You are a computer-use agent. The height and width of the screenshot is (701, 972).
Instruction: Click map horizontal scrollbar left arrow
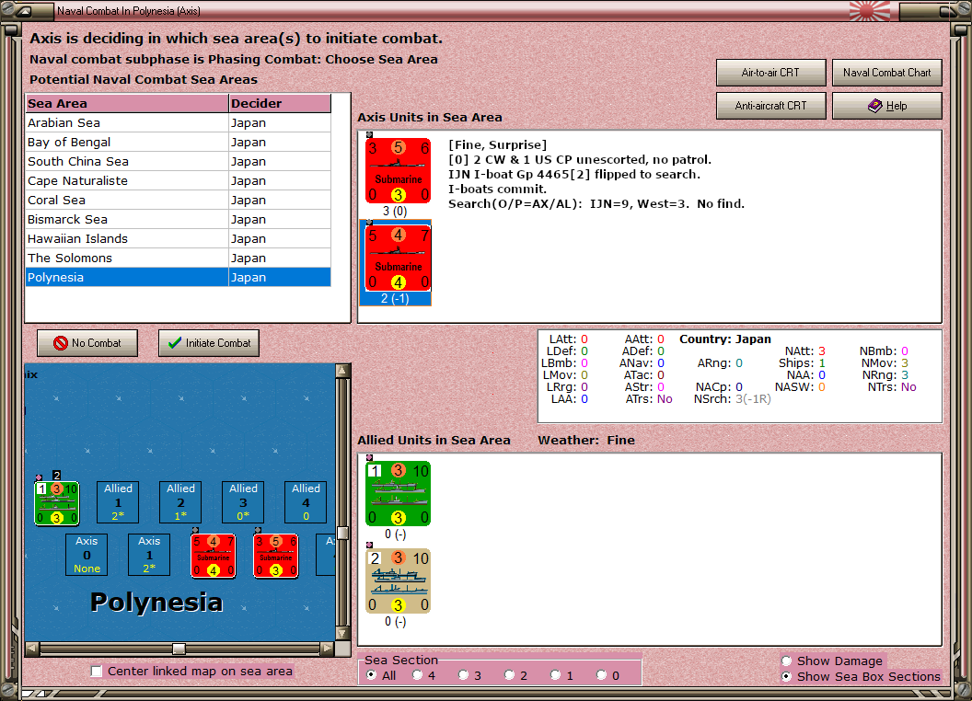(x=32, y=649)
